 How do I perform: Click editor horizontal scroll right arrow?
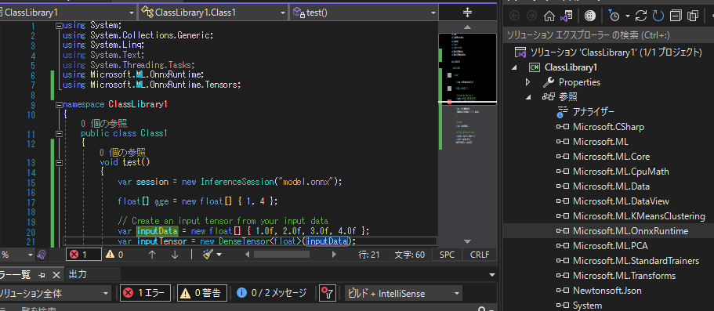click(x=334, y=255)
